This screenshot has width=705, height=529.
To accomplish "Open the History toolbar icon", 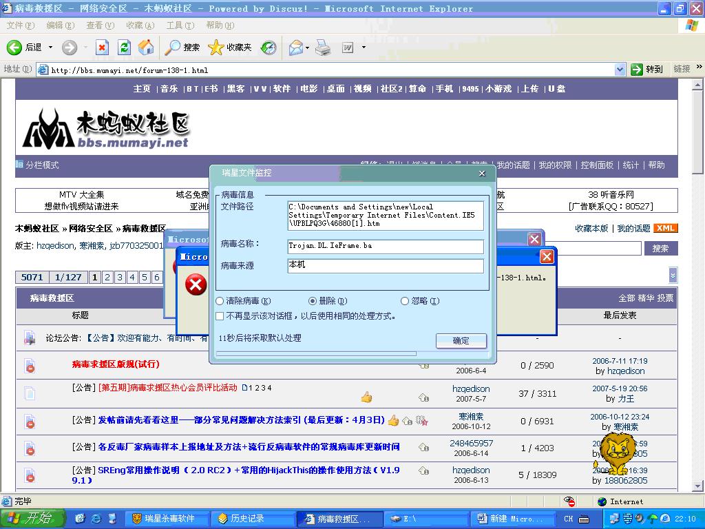I will (269, 48).
